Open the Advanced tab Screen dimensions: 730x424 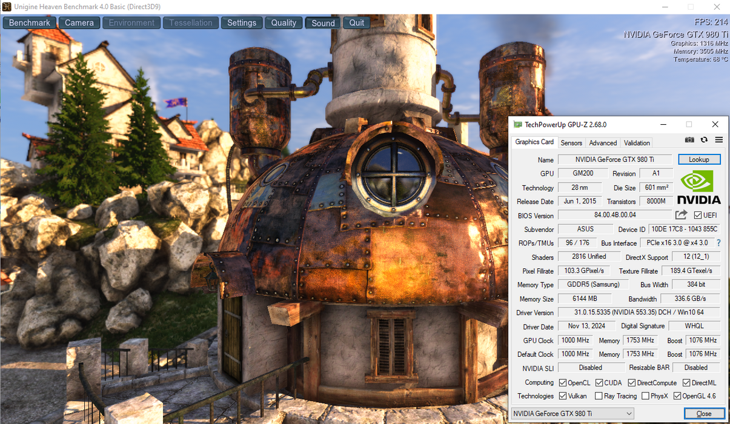point(603,143)
